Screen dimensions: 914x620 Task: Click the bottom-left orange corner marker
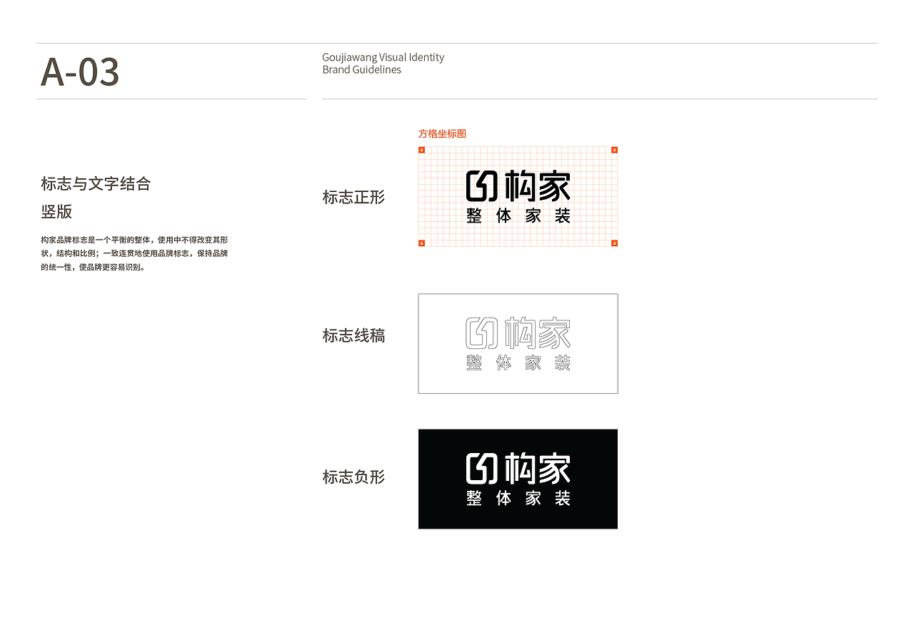421,243
